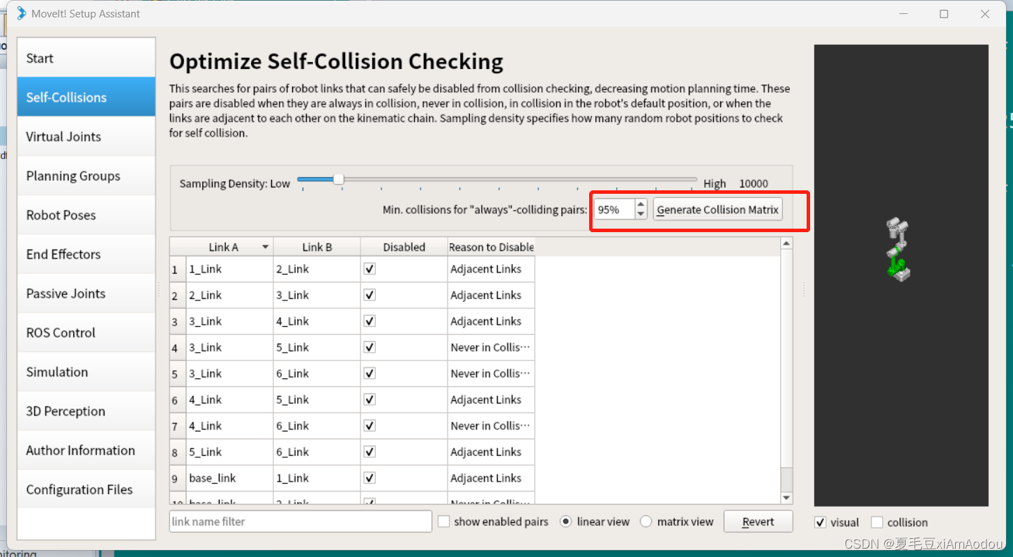Click the MoveIt logo icon in title bar
Viewport: 1013px width, 557px height.
tap(21, 13)
